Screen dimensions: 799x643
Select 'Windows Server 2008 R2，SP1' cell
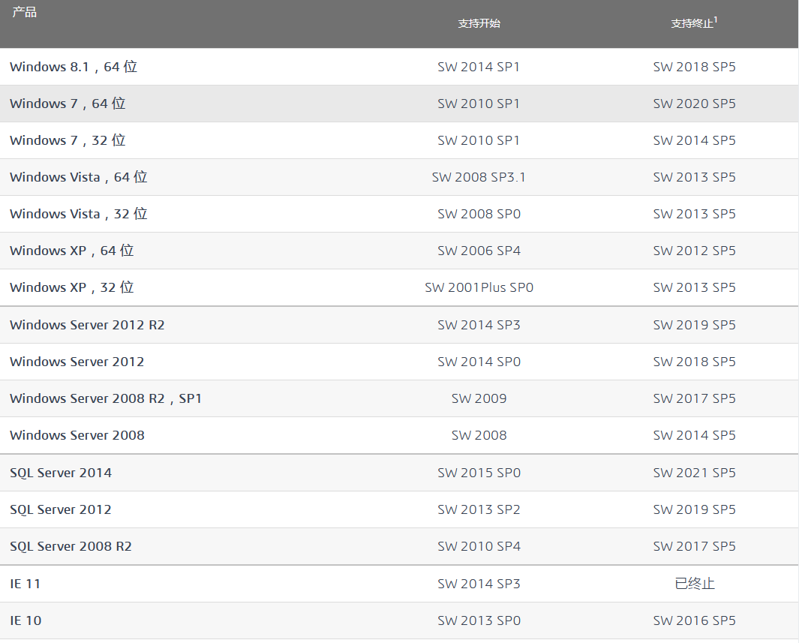(x=106, y=398)
